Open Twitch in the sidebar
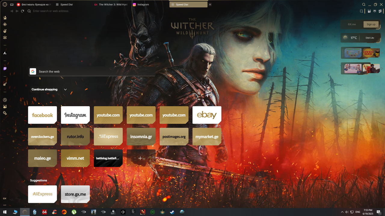The height and width of the screenshot is (216, 385). point(5,69)
